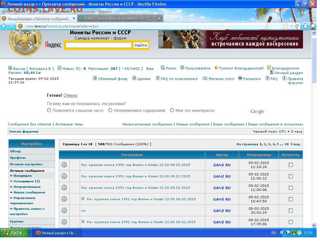The image size is (320, 241).
Task: Click the icon beside Рассылки
Action: coord(240,78)
